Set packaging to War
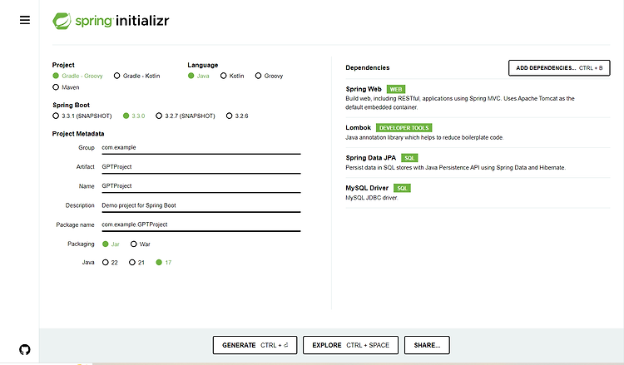This screenshot has width=624, height=365. pyautogui.click(x=141, y=244)
